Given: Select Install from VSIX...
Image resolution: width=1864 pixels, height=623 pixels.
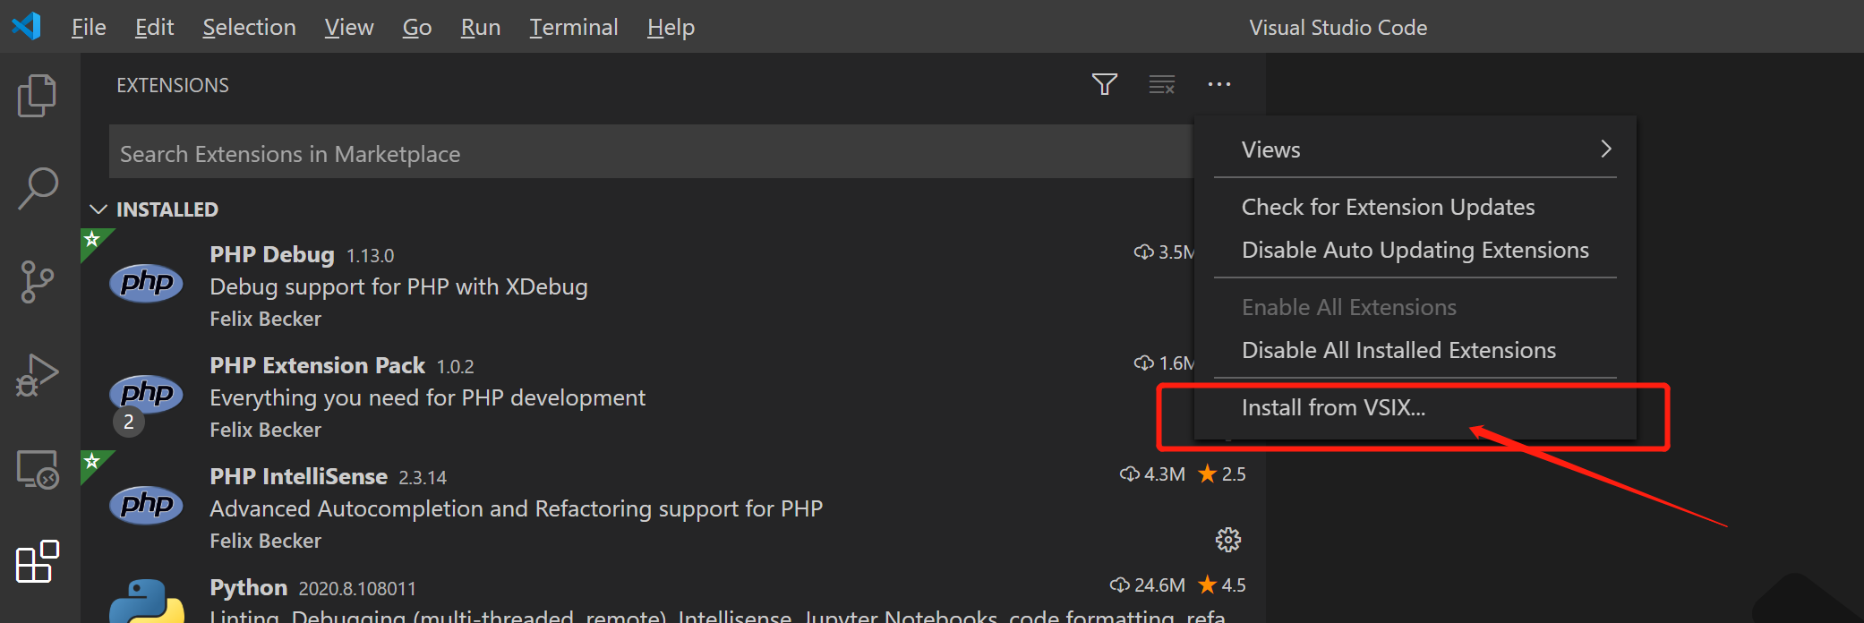Looking at the screenshot, I should pyautogui.click(x=1333, y=408).
